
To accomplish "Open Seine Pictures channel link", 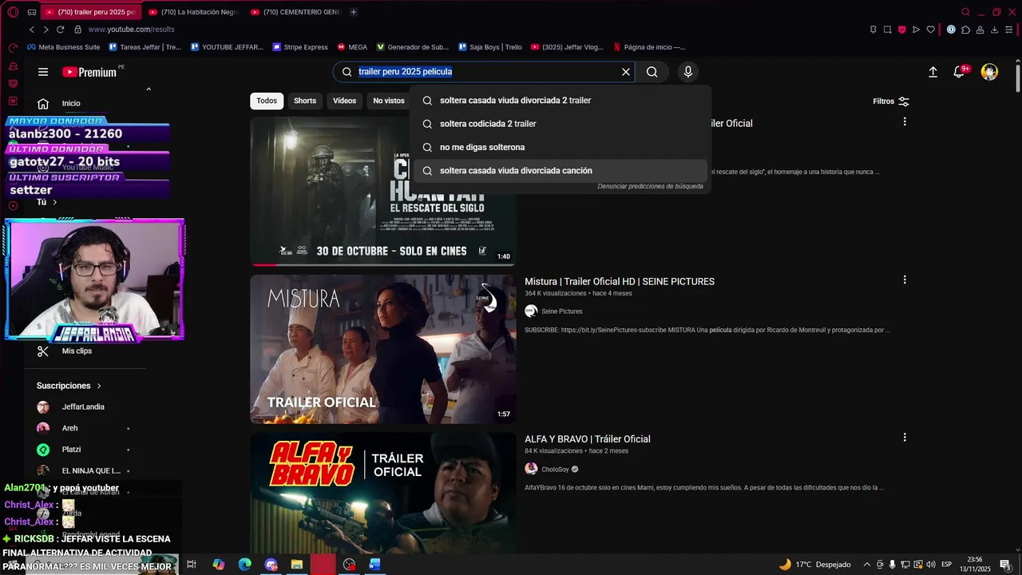I will 561,311.
